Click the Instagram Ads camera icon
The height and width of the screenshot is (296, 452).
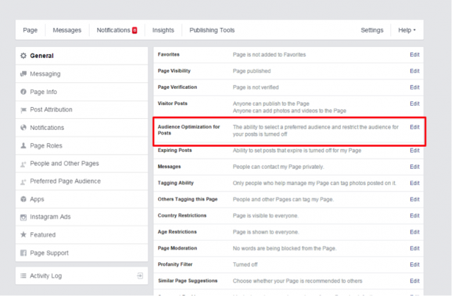click(x=24, y=217)
